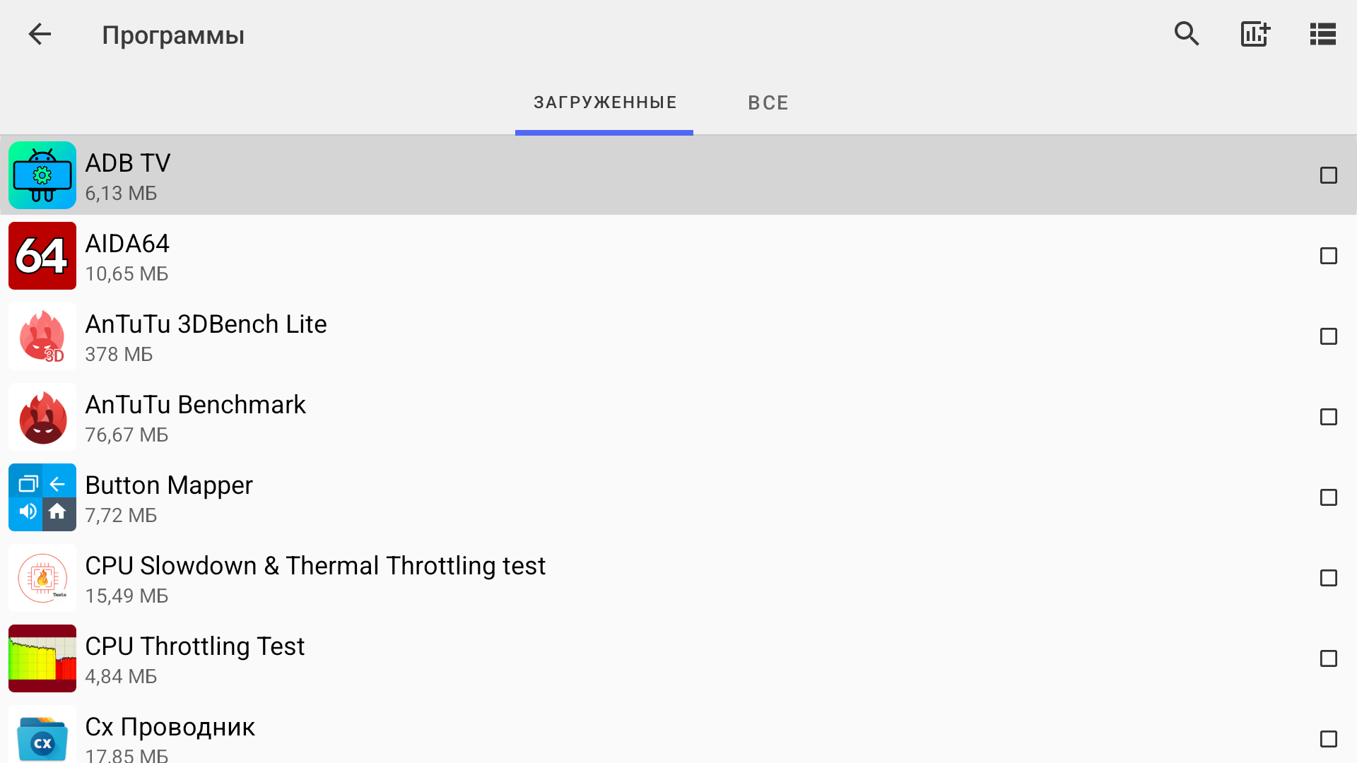Screen dimensions: 1357x763
Task: Switch to the ЗАГРУЖЕННЫЕ tab
Action: [604, 103]
